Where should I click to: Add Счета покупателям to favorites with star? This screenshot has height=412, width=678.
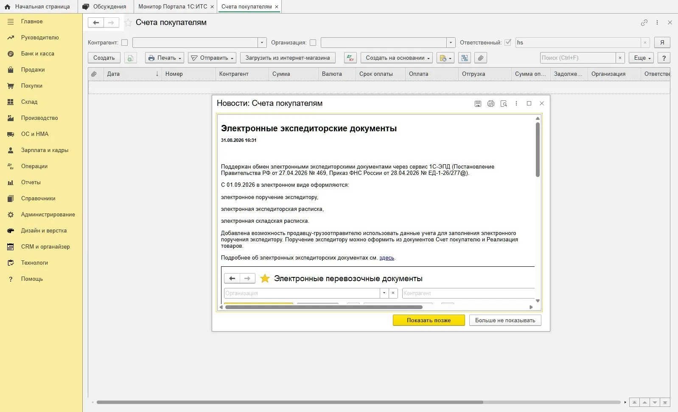128,23
